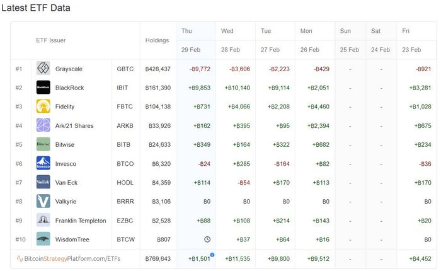441x271 pixels.
Task: Click the Latest ETF Data heading
Action: pos(36,8)
